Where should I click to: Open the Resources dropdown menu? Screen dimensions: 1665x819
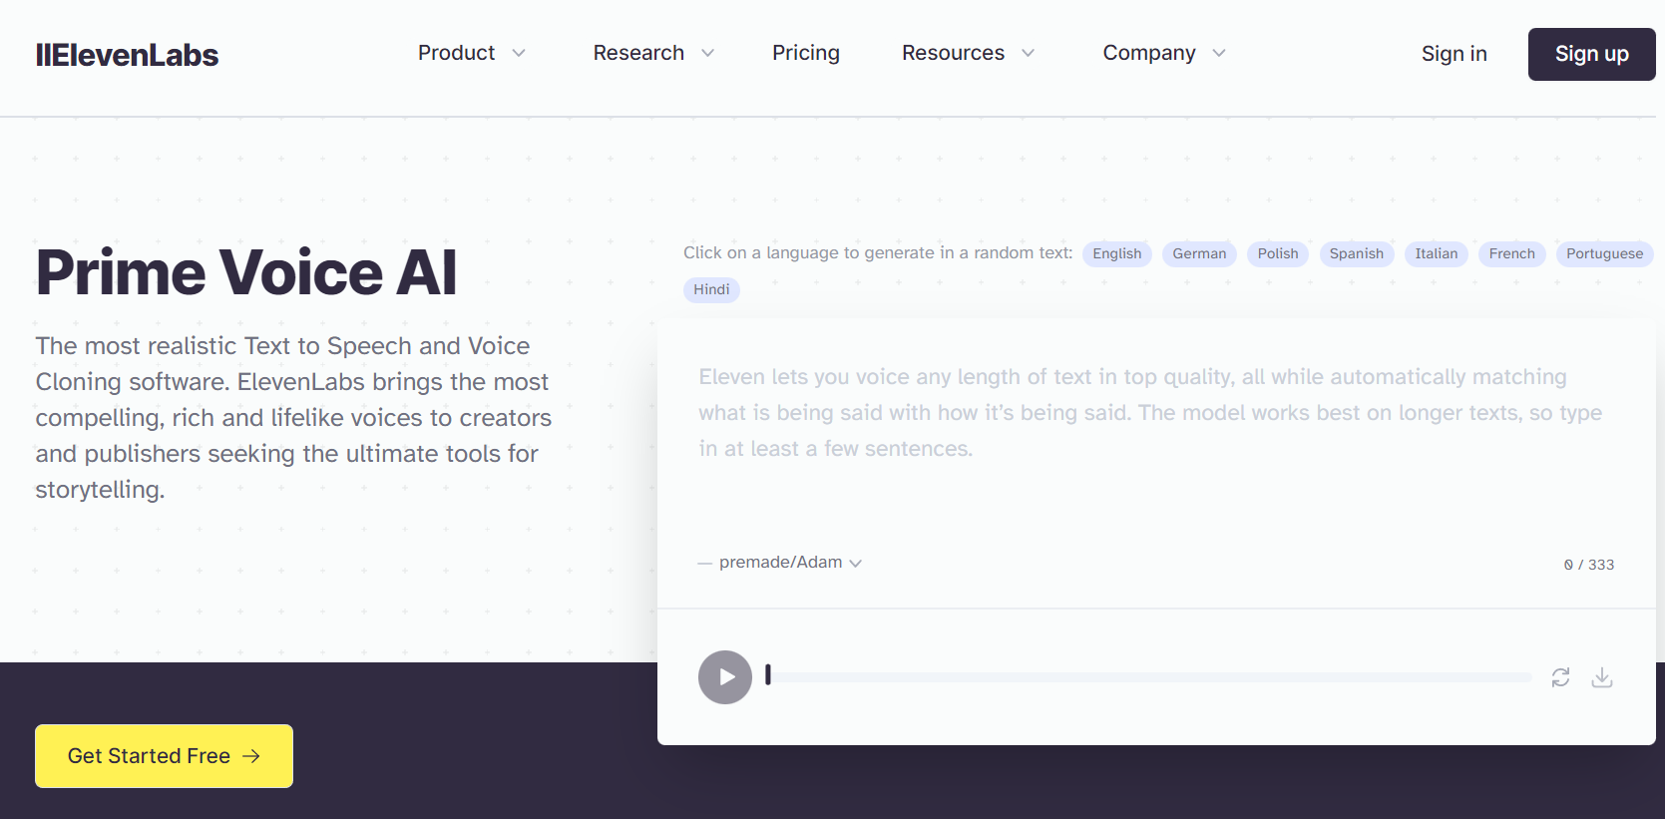click(x=968, y=53)
